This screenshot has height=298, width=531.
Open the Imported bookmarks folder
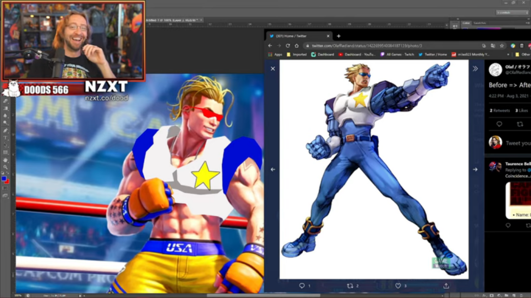coord(297,54)
